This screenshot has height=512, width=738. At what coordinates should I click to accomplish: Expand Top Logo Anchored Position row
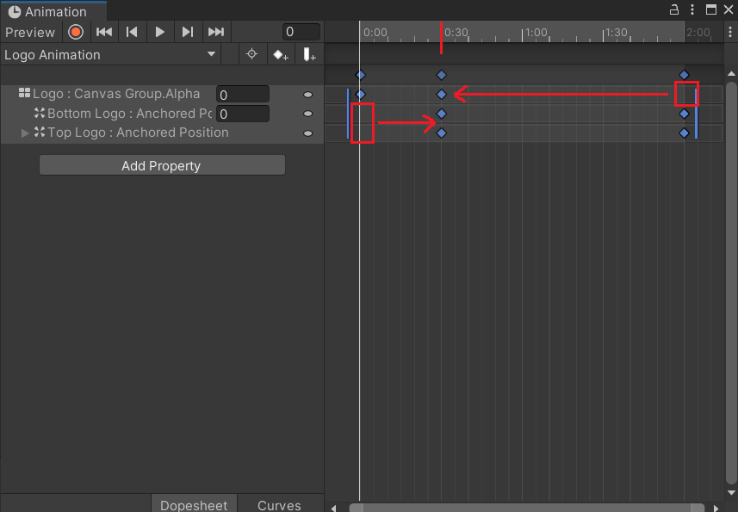[25, 133]
